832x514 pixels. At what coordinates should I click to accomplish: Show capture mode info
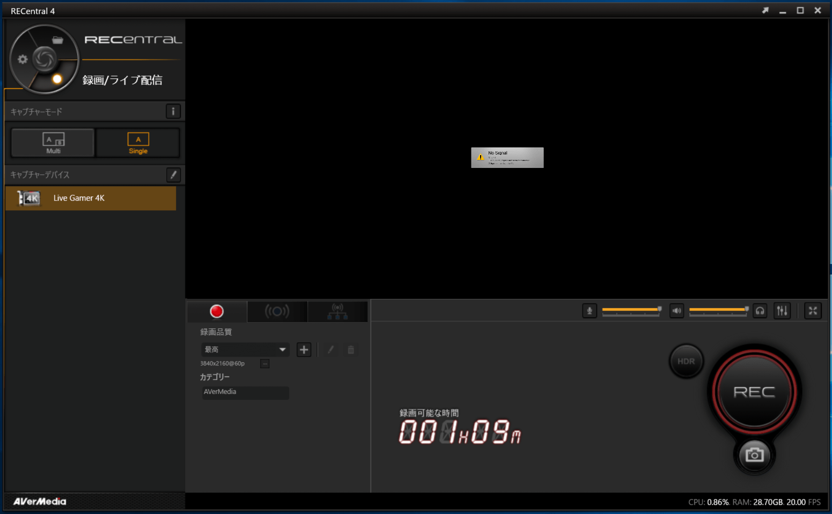click(x=173, y=112)
